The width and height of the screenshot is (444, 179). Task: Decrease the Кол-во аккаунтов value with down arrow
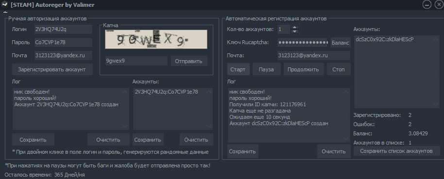[x=295, y=32]
